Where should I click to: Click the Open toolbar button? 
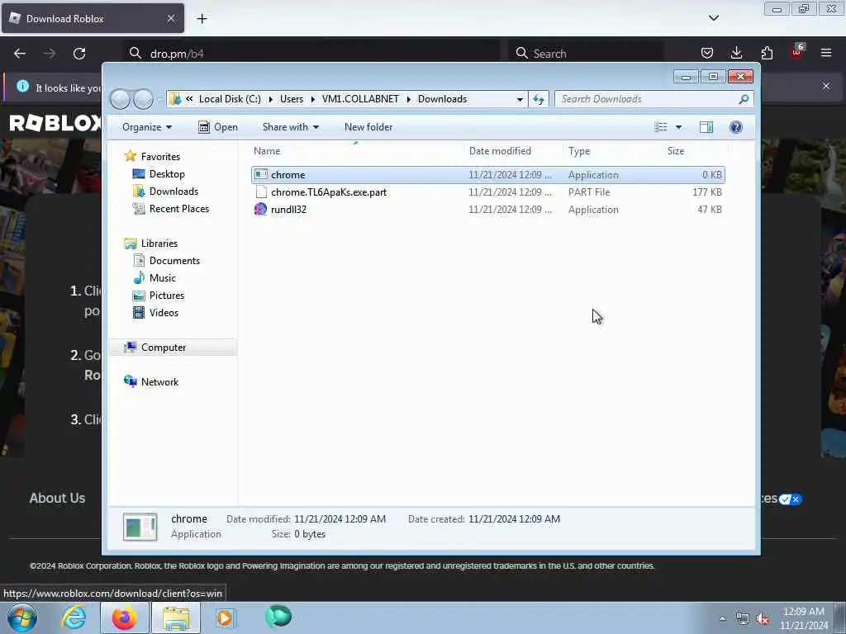click(218, 127)
